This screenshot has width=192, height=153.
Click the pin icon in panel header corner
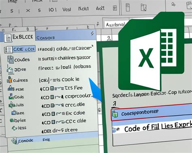[x=92, y=34]
